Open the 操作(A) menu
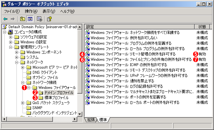Image resolution: width=214 pixels, height=130 pixels. point(31,11)
